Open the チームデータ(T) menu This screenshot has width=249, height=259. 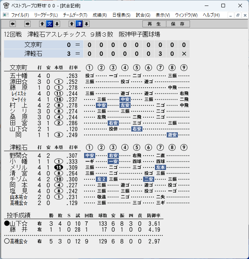point(75,15)
